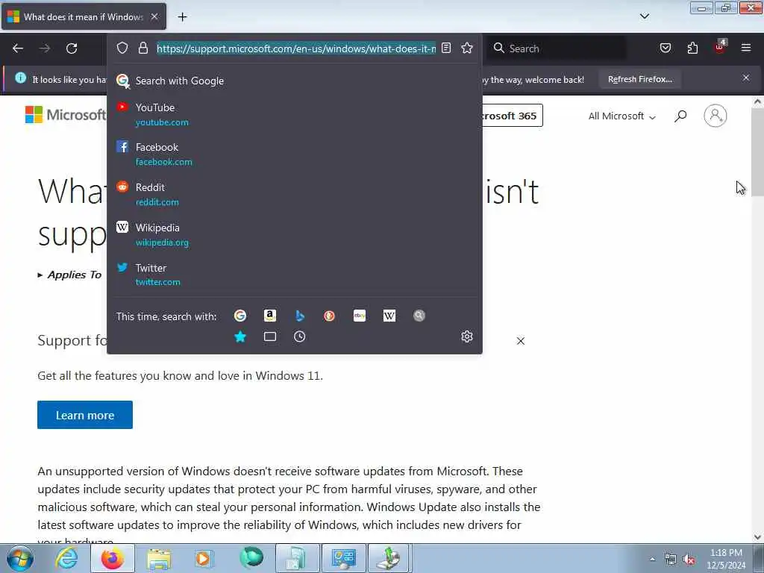Launch Internet Explorer from taskbar
The image size is (764, 573).
click(66, 558)
